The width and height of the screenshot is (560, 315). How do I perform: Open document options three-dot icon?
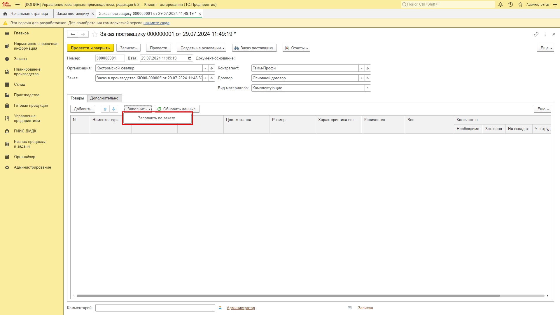[x=545, y=34]
